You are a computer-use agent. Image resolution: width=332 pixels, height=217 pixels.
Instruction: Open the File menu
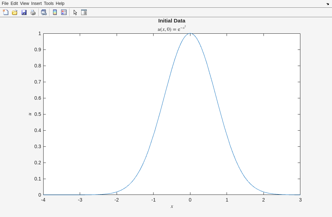5,4
